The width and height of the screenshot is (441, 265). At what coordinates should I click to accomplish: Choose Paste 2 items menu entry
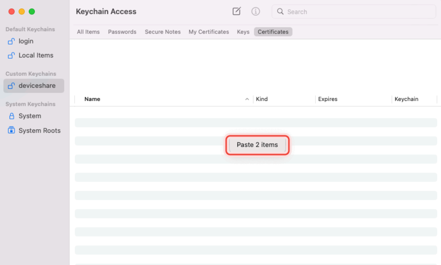[x=257, y=145]
